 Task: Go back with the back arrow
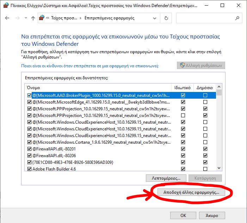click(7, 18)
